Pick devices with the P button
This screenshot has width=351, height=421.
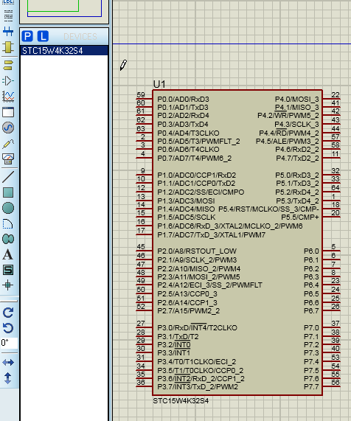coord(27,36)
